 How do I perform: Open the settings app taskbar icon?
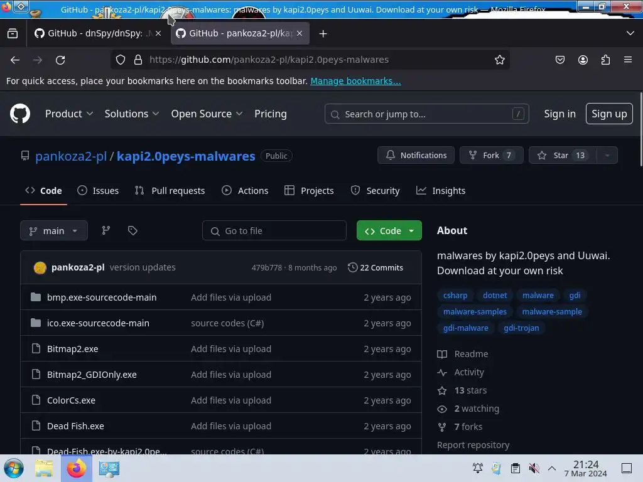click(x=109, y=468)
